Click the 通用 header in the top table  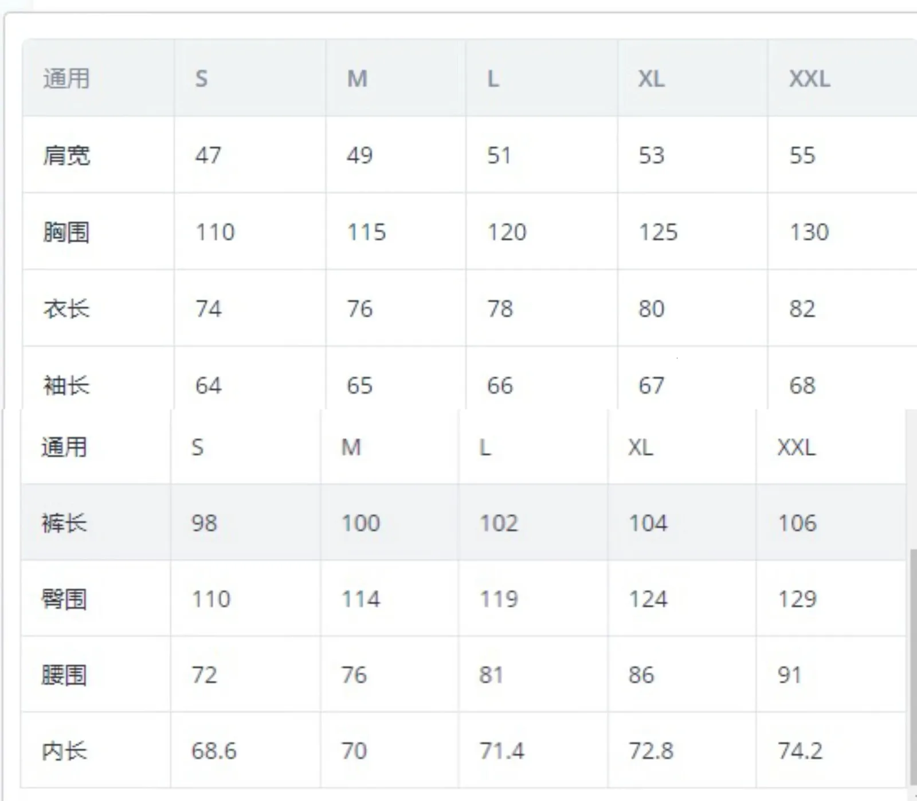pos(66,79)
